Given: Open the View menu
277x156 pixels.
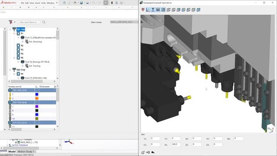Looking at the screenshot, I should tap(32, 3).
